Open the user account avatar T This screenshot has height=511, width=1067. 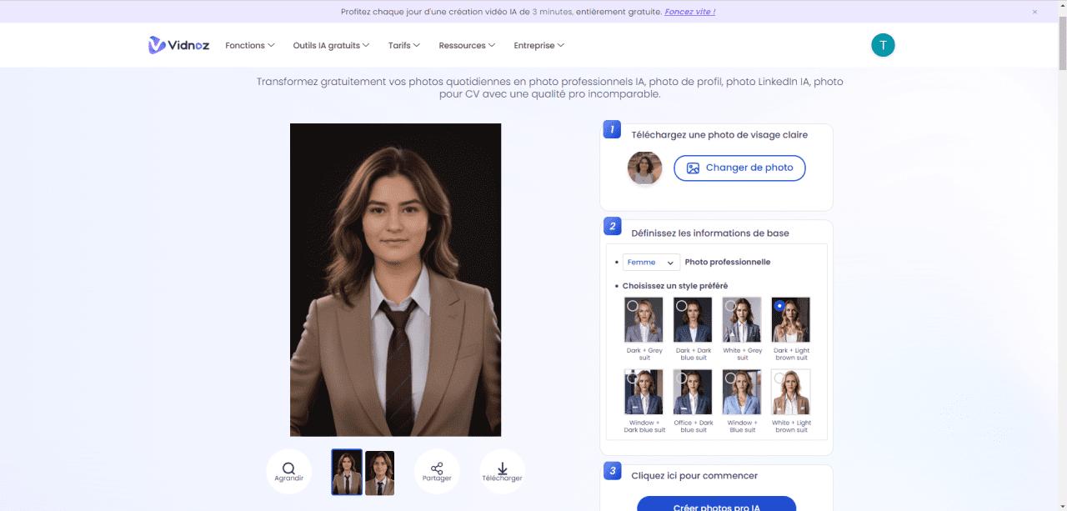(x=883, y=45)
